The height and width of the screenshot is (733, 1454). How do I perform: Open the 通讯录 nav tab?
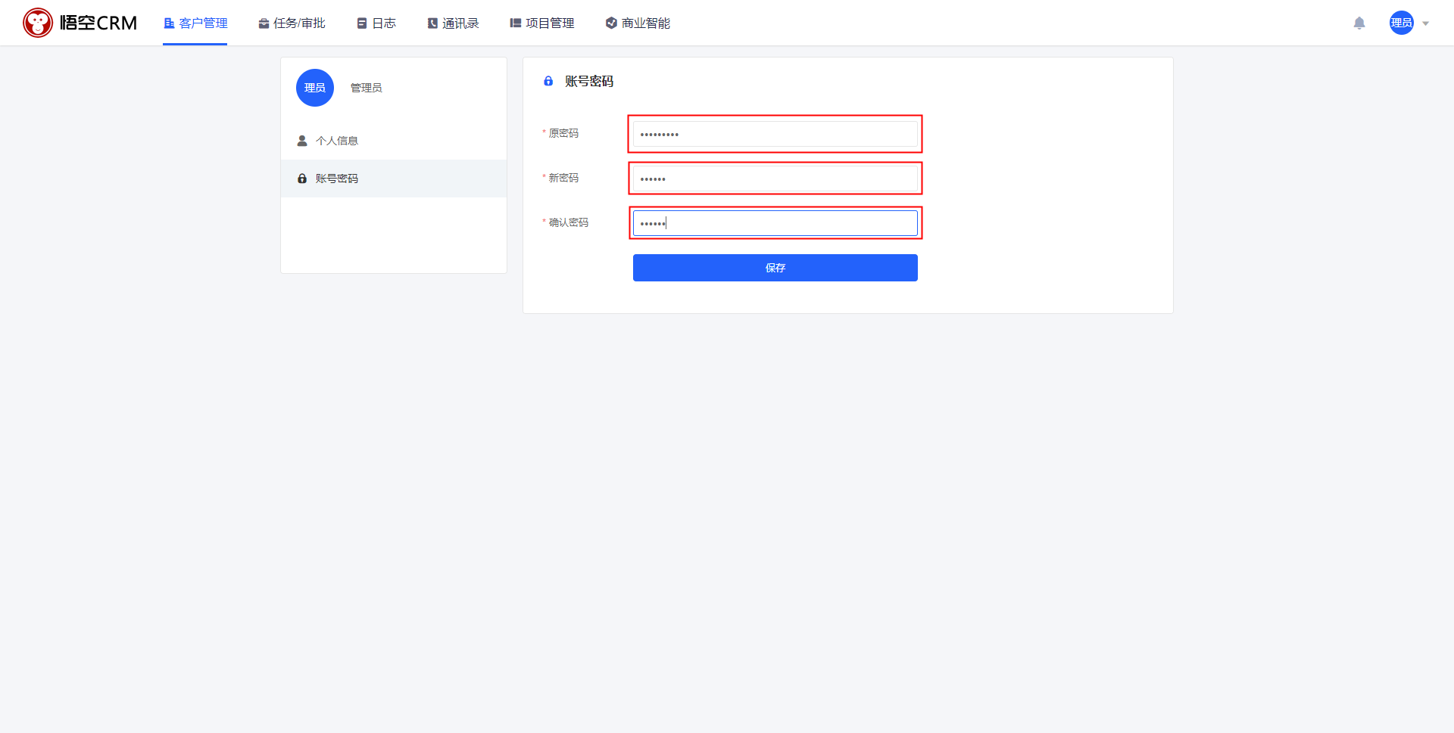pyautogui.click(x=453, y=23)
